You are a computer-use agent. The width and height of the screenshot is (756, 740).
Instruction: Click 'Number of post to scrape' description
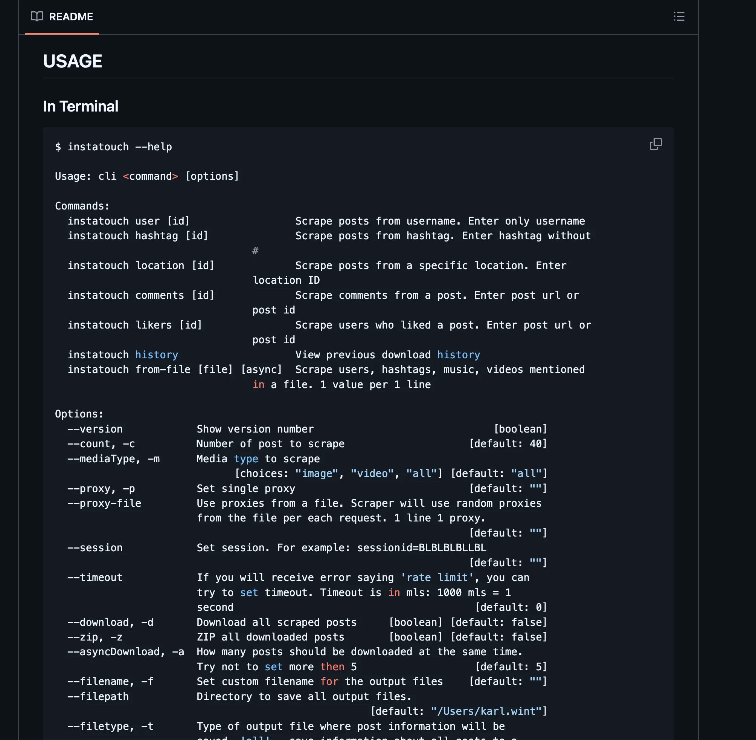coord(271,444)
